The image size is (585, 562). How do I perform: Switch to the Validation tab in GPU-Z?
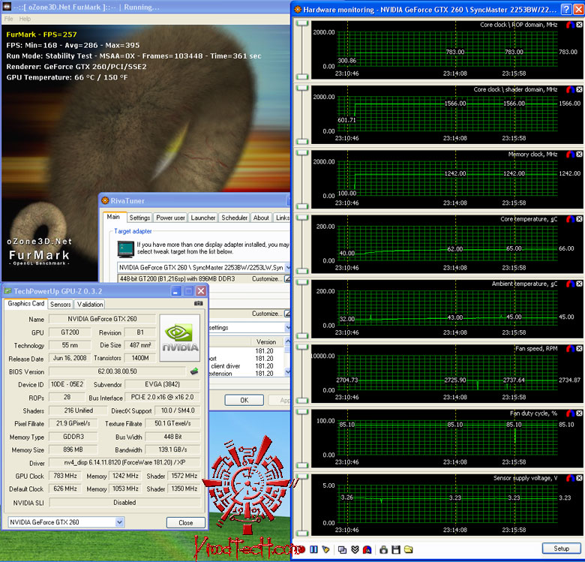(90, 304)
